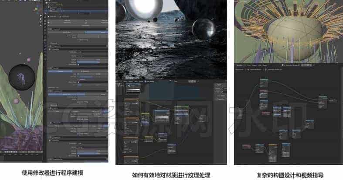This screenshot has width=343, height=180.
Task: Select the teal node wired to the output node
Action: [323, 101]
